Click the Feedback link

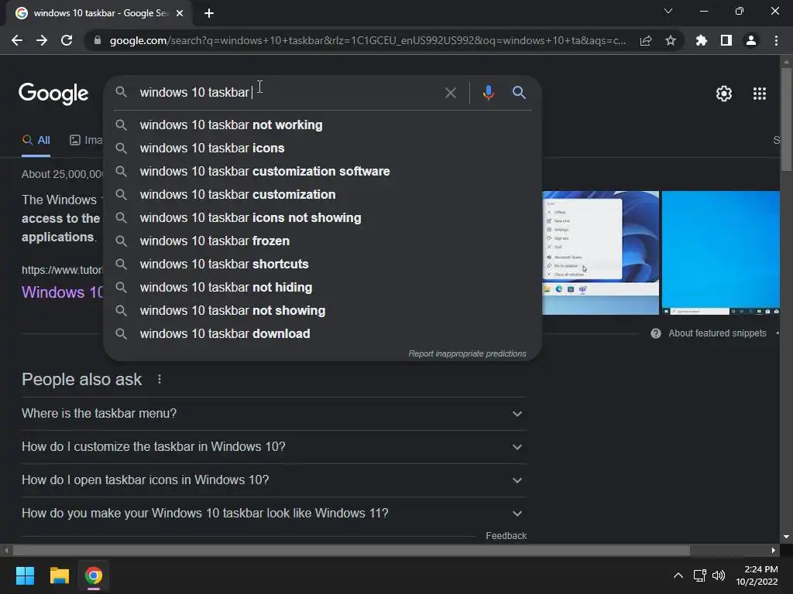pyautogui.click(x=506, y=536)
